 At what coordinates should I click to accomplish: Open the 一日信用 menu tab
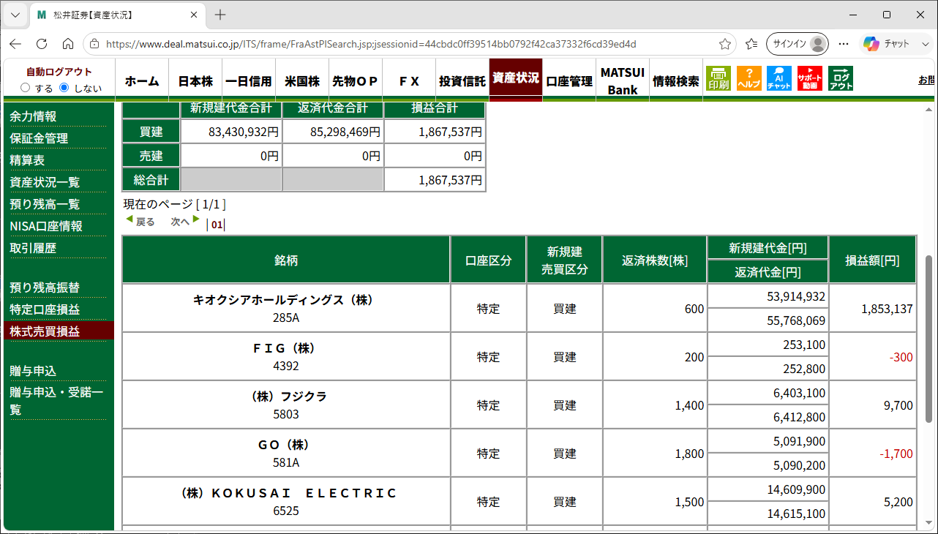tap(249, 81)
